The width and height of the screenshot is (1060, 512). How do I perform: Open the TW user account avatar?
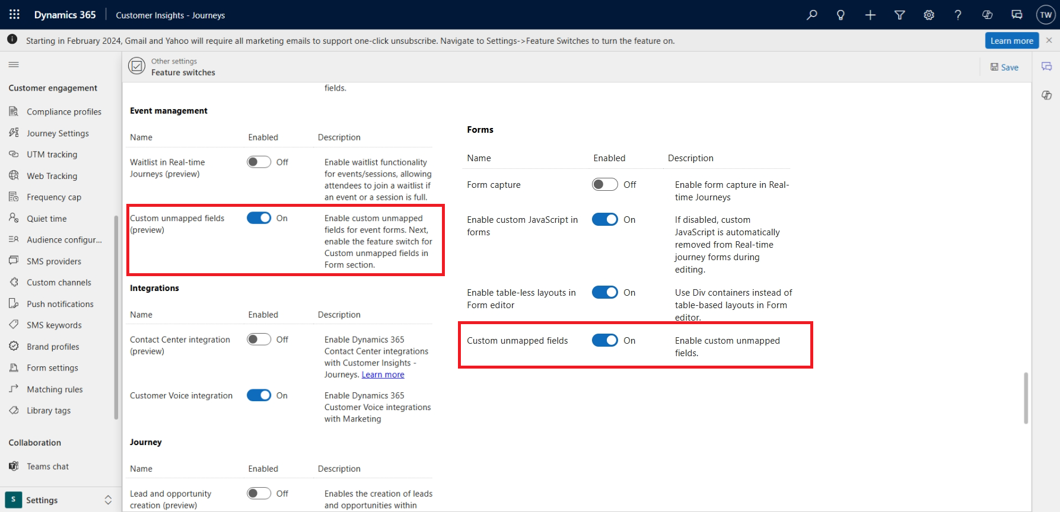(1046, 15)
